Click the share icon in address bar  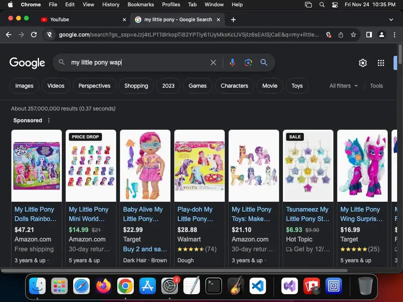point(341,35)
